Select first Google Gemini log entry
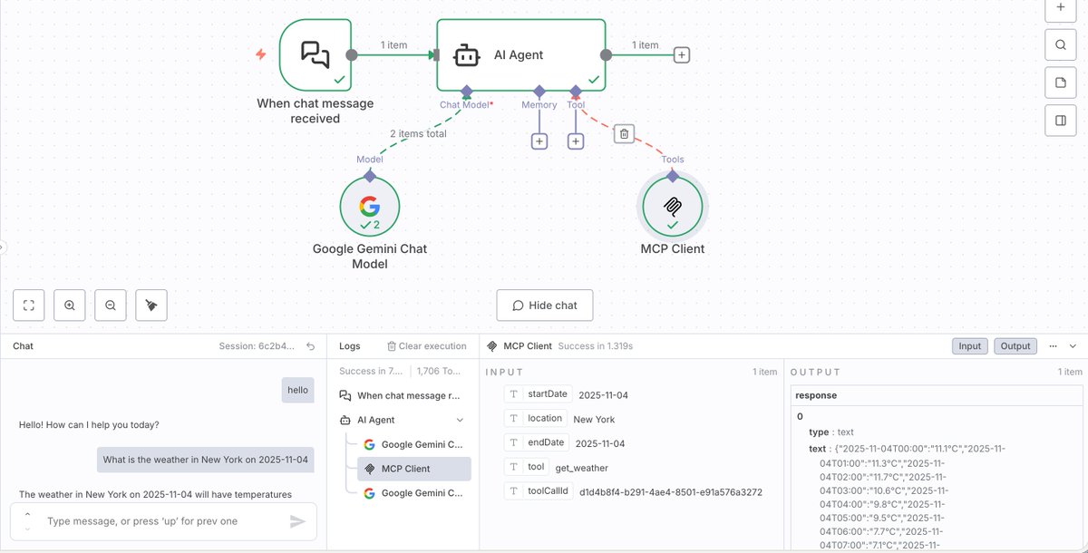Image resolution: width=1088 pixels, height=553 pixels. (x=413, y=445)
